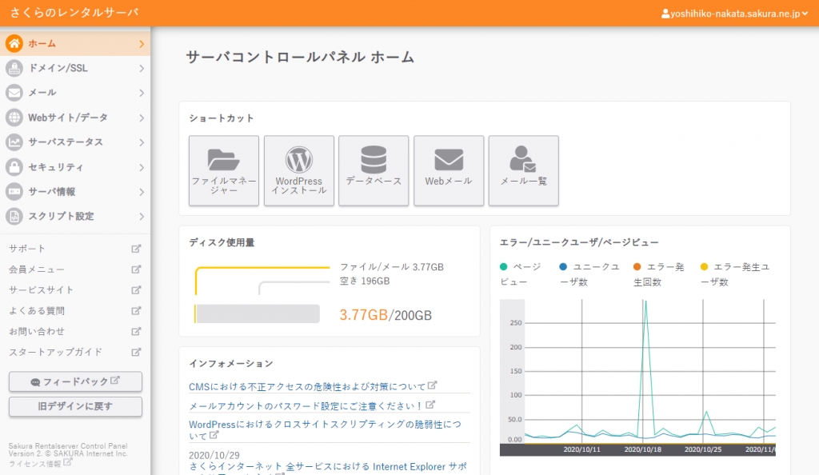Open the File Manager shortcut
The width and height of the screenshot is (819, 475).
click(224, 170)
